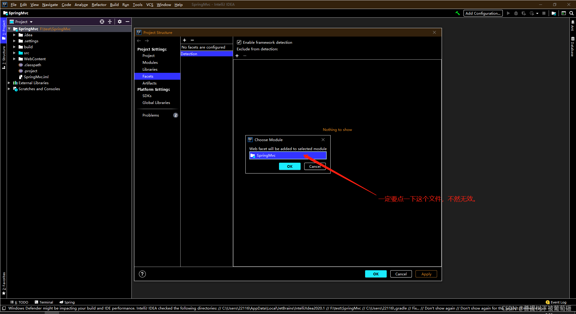576x314 pixels.
Task: Open the Build menu
Action: [x=114, y=4]
